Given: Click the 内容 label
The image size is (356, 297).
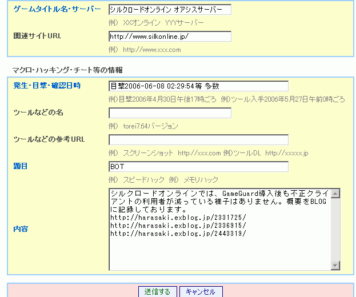Looking at the screenshot, I should coord(21,229).
